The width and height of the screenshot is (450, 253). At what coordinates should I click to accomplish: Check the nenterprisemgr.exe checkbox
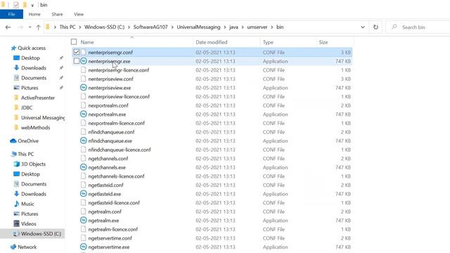click(x=77, y=61)
